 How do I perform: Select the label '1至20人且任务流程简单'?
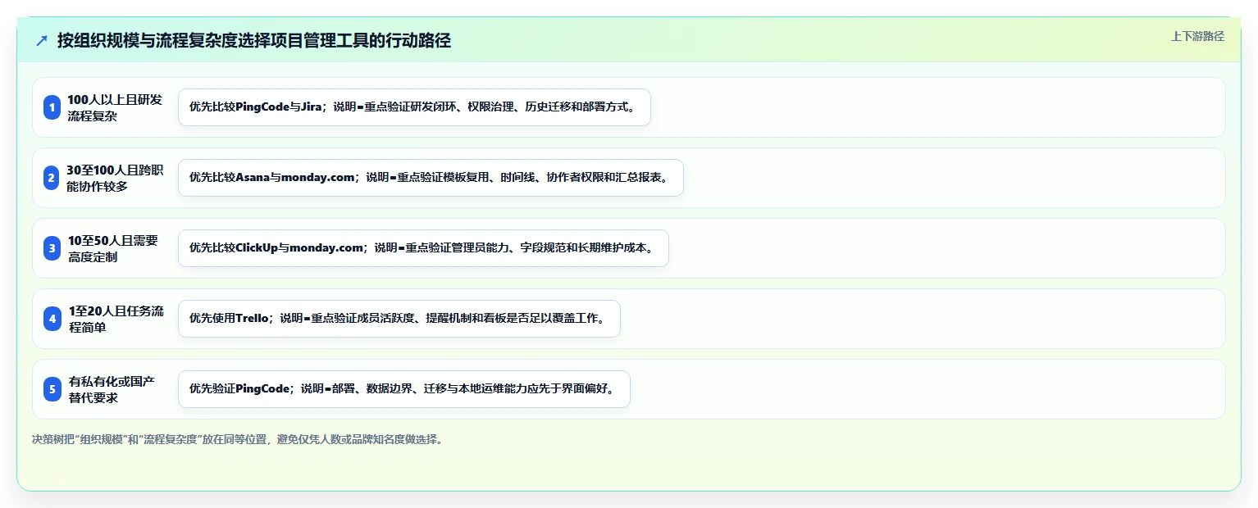click(116, 319)
